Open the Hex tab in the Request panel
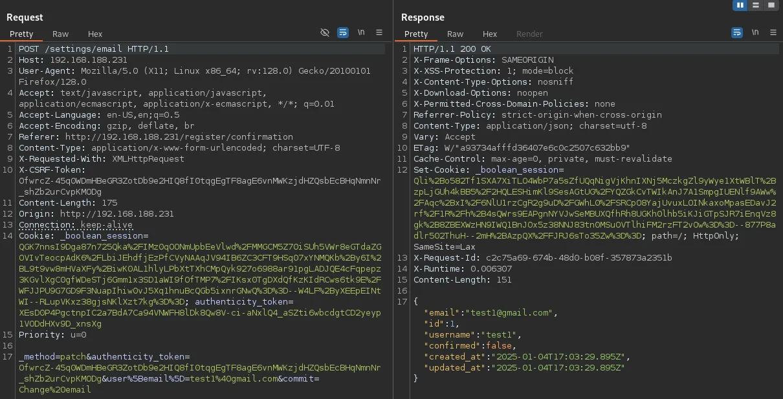The image size is (783, 399). click(95, 34)
